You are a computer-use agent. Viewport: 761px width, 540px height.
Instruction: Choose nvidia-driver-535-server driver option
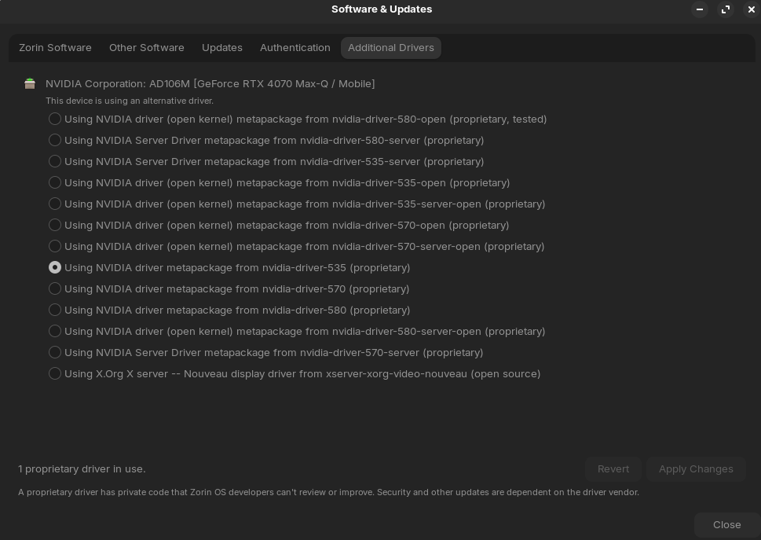pos(55,161)
